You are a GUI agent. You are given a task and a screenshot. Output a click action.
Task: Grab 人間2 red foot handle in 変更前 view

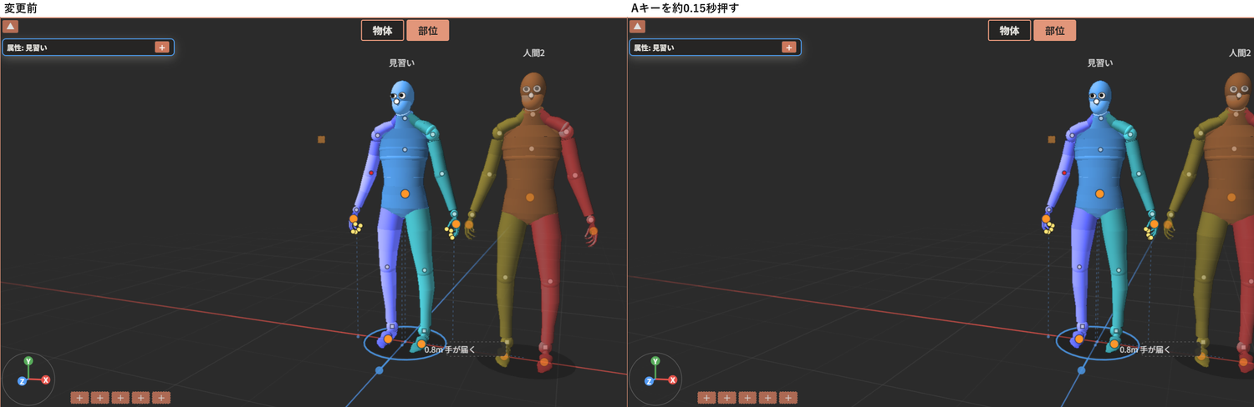[x=544, y=362]
